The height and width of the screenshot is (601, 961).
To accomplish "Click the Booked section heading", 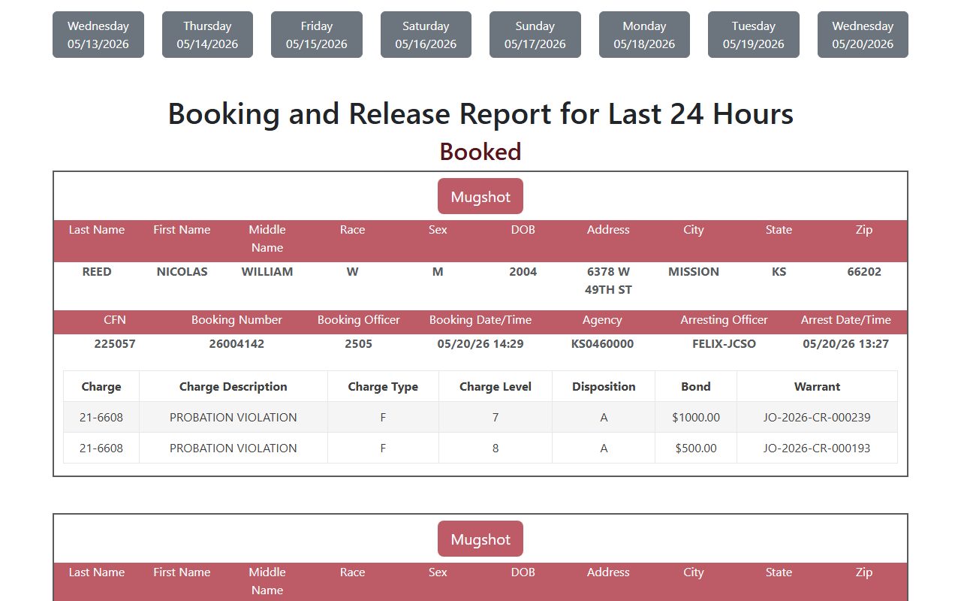I will click(x=480, y=152).
